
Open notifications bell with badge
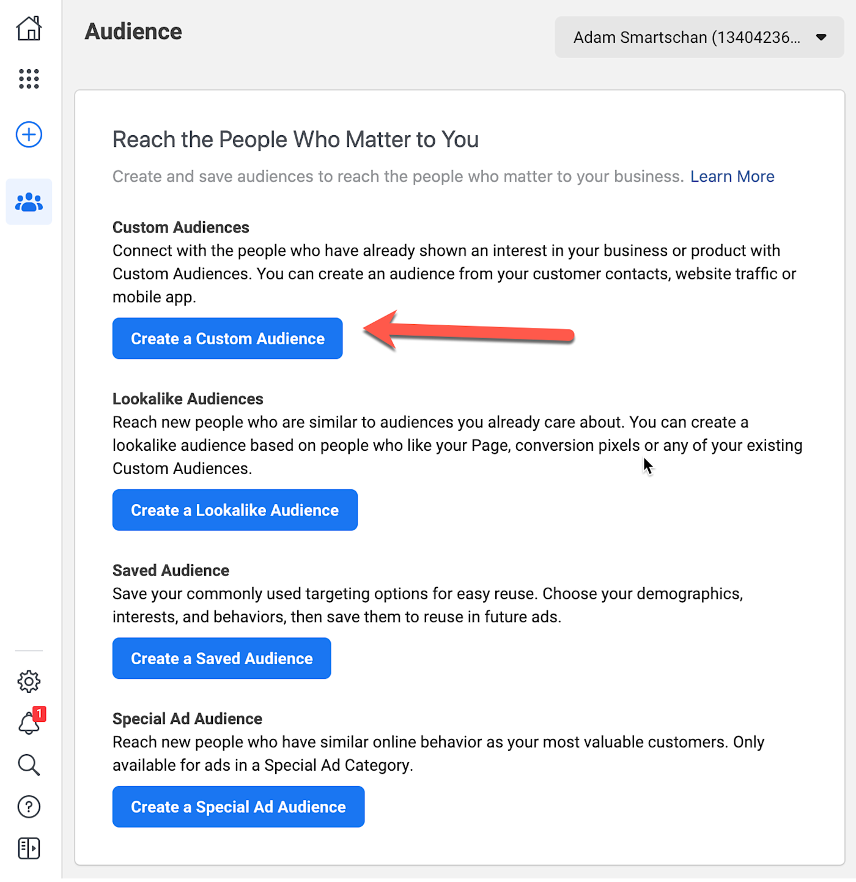(x=31, y=722)
